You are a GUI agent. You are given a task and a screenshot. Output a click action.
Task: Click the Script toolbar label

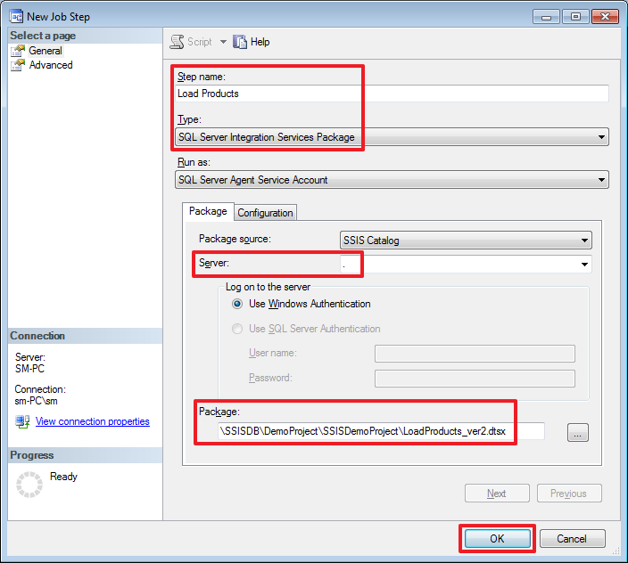click(x=200, y=42)
